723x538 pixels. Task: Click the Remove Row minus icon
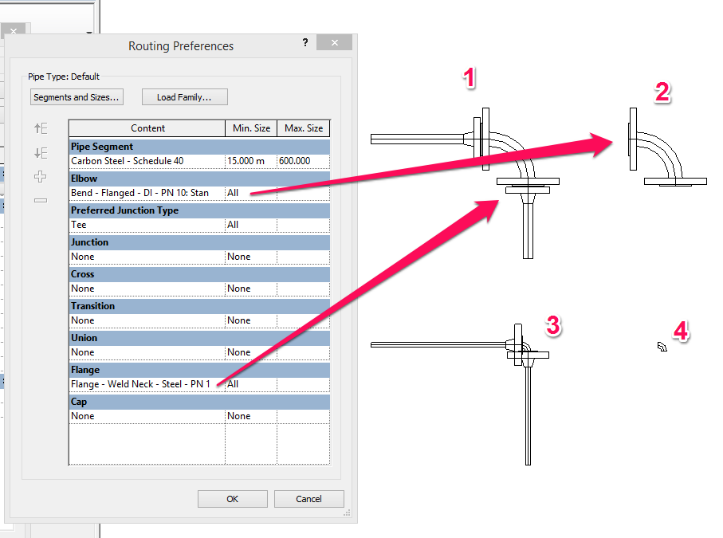[41, 200]
